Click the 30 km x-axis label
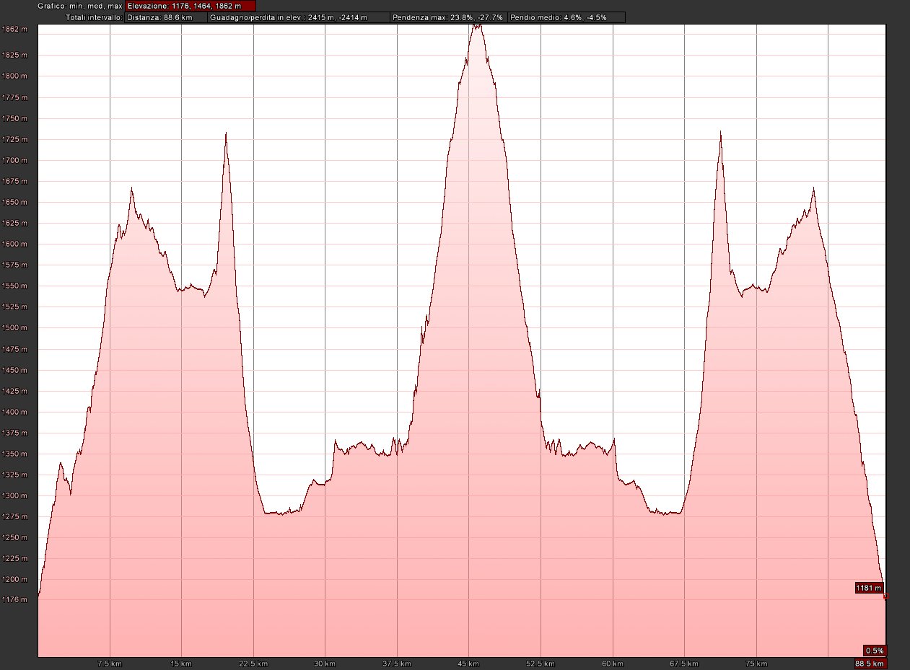 tap(325, 664)
